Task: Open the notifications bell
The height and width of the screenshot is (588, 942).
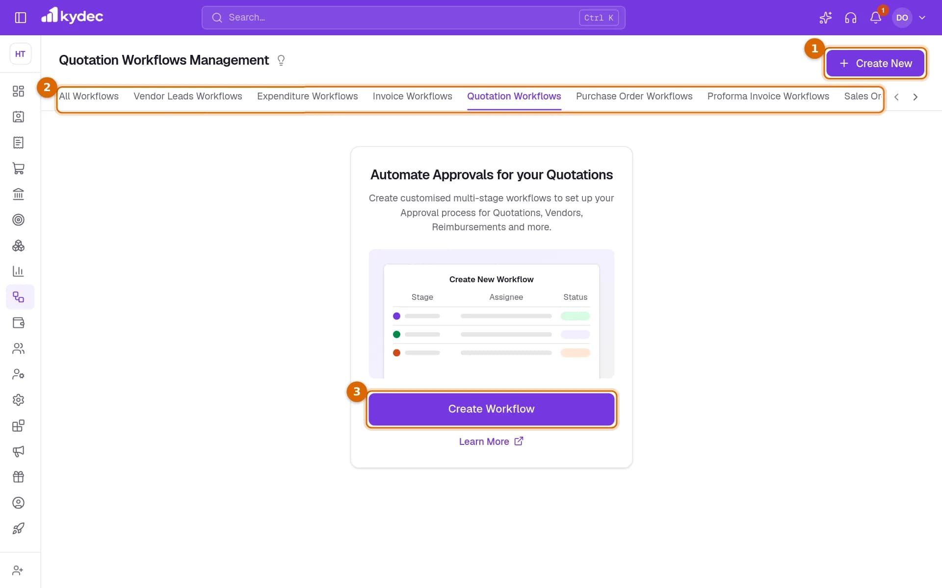Action: click(x=876, y=18)
